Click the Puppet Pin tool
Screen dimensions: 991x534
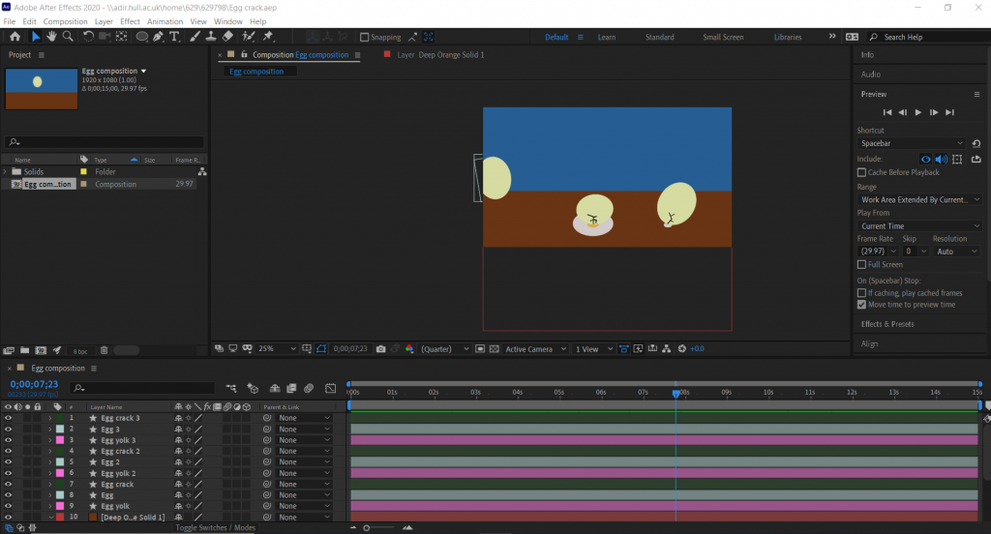(268, 37)
